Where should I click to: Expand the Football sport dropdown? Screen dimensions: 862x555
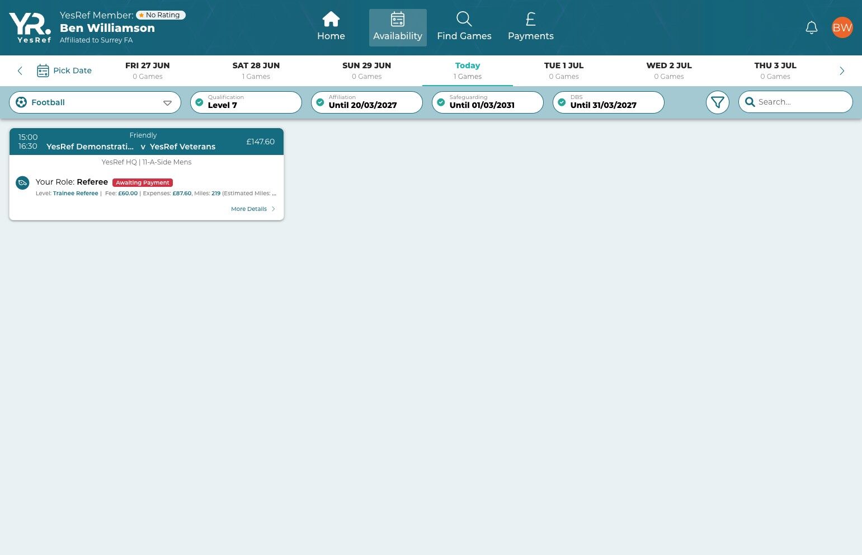coord(95,102)
